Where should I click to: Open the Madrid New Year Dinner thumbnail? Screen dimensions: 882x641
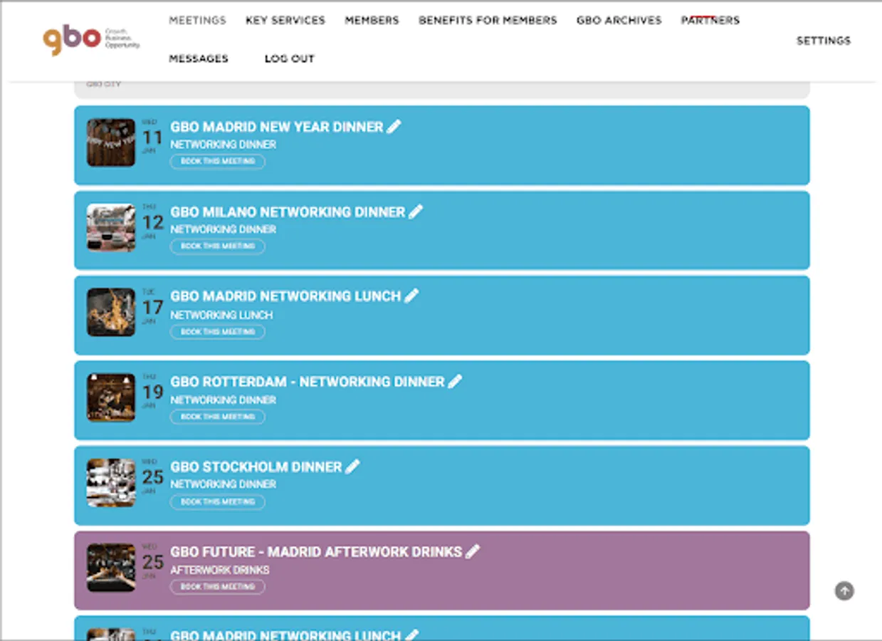coord(111,142)
